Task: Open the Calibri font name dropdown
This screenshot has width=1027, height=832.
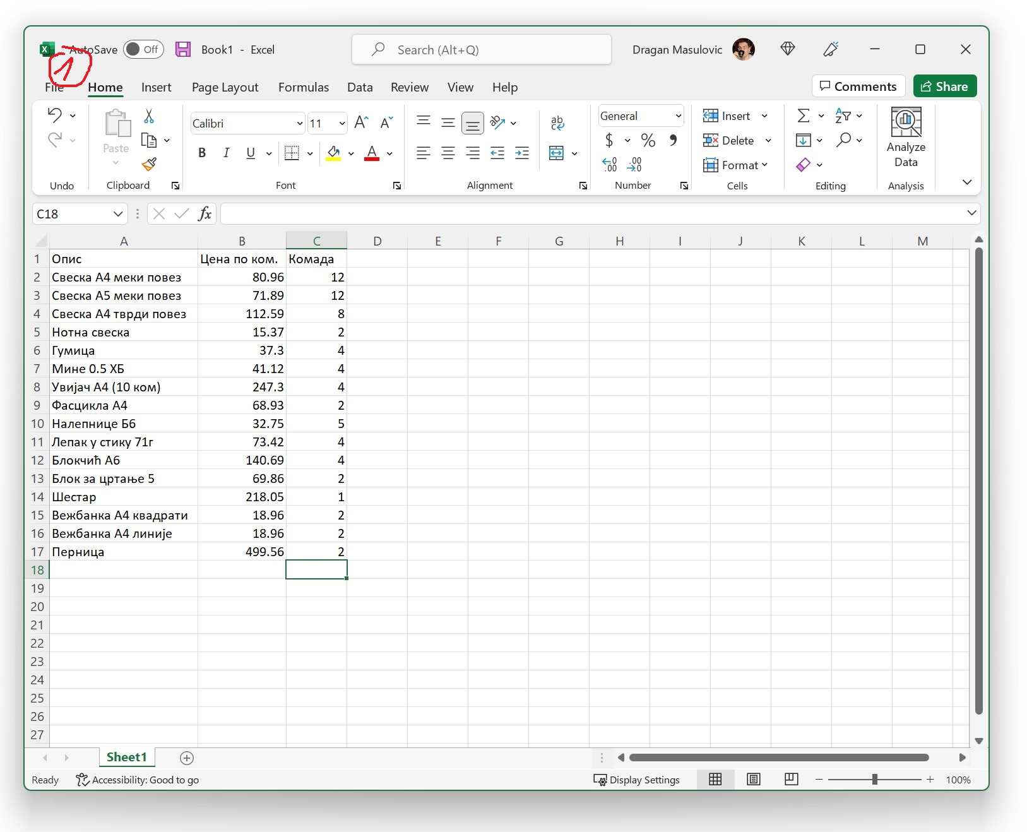Action: 300,123
